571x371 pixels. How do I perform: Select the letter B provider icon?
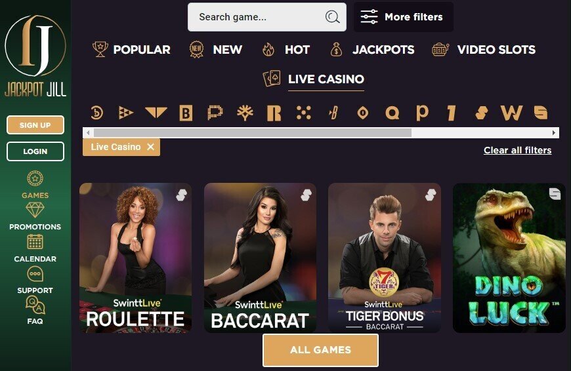click(x=186, y=113)
